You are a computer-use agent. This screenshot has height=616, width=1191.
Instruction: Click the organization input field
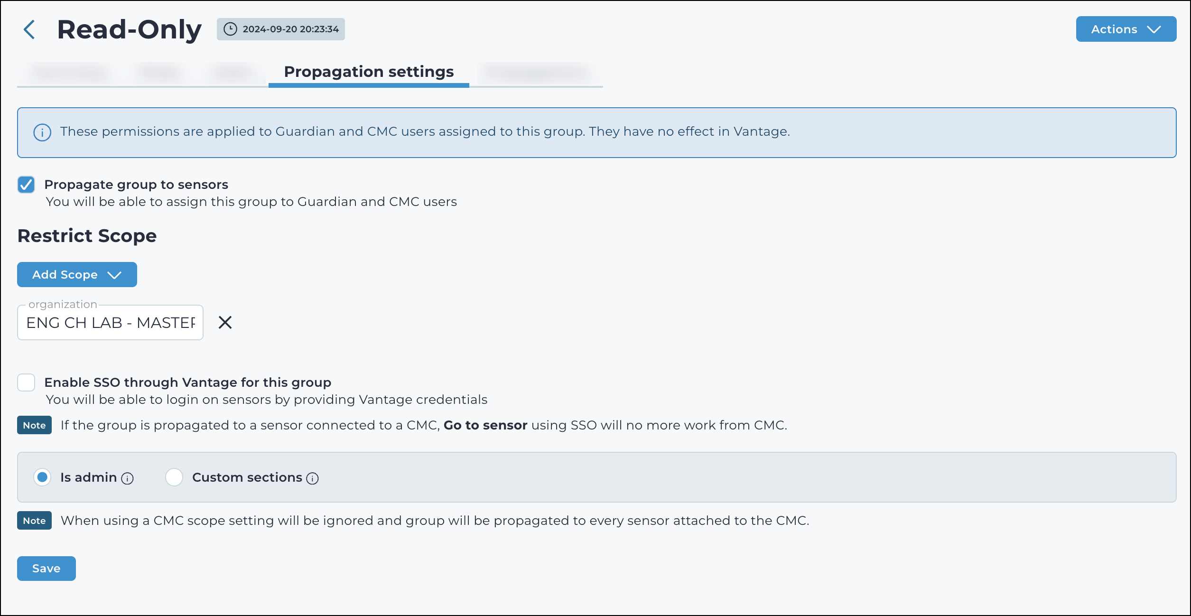point(110,323)
